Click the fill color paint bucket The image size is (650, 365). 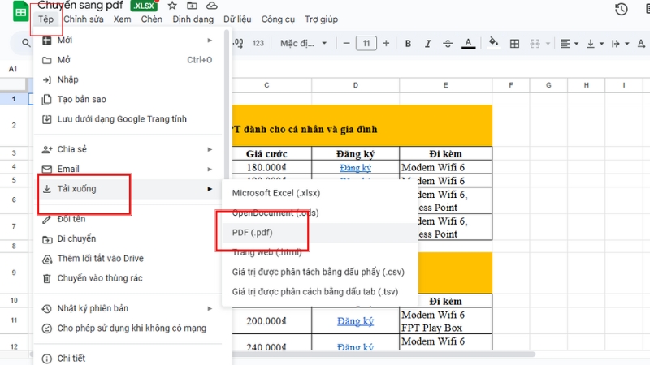click(x=495, y=44)
